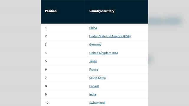This screenshot has height=106, width=189.
Task: Click the position 8 number cell
Action: 46,86
